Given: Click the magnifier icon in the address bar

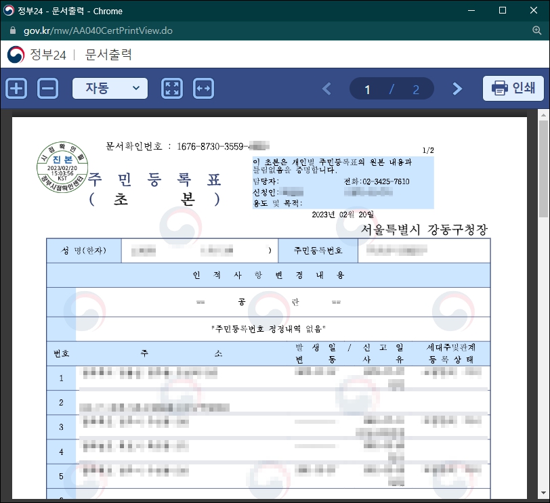Looking at the screenshot, I should 538,30.
